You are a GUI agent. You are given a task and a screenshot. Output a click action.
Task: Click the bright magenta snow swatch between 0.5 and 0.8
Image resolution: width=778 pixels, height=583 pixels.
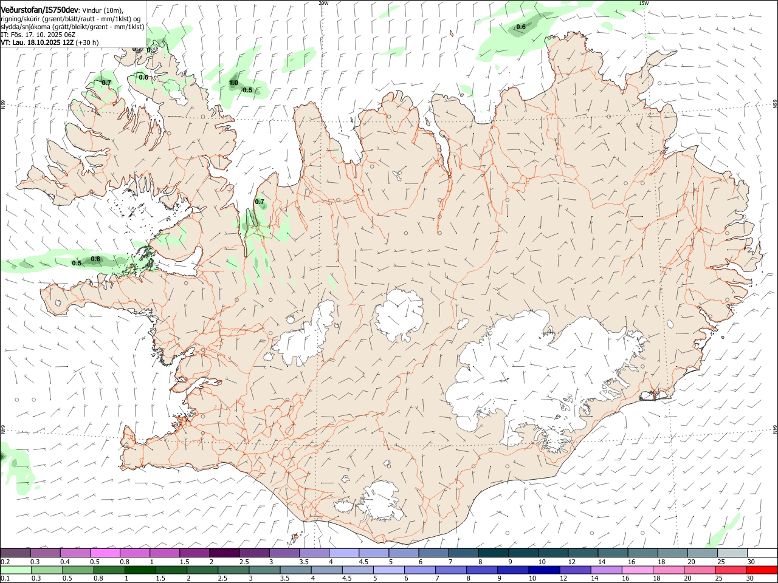(x=105, y=553)
